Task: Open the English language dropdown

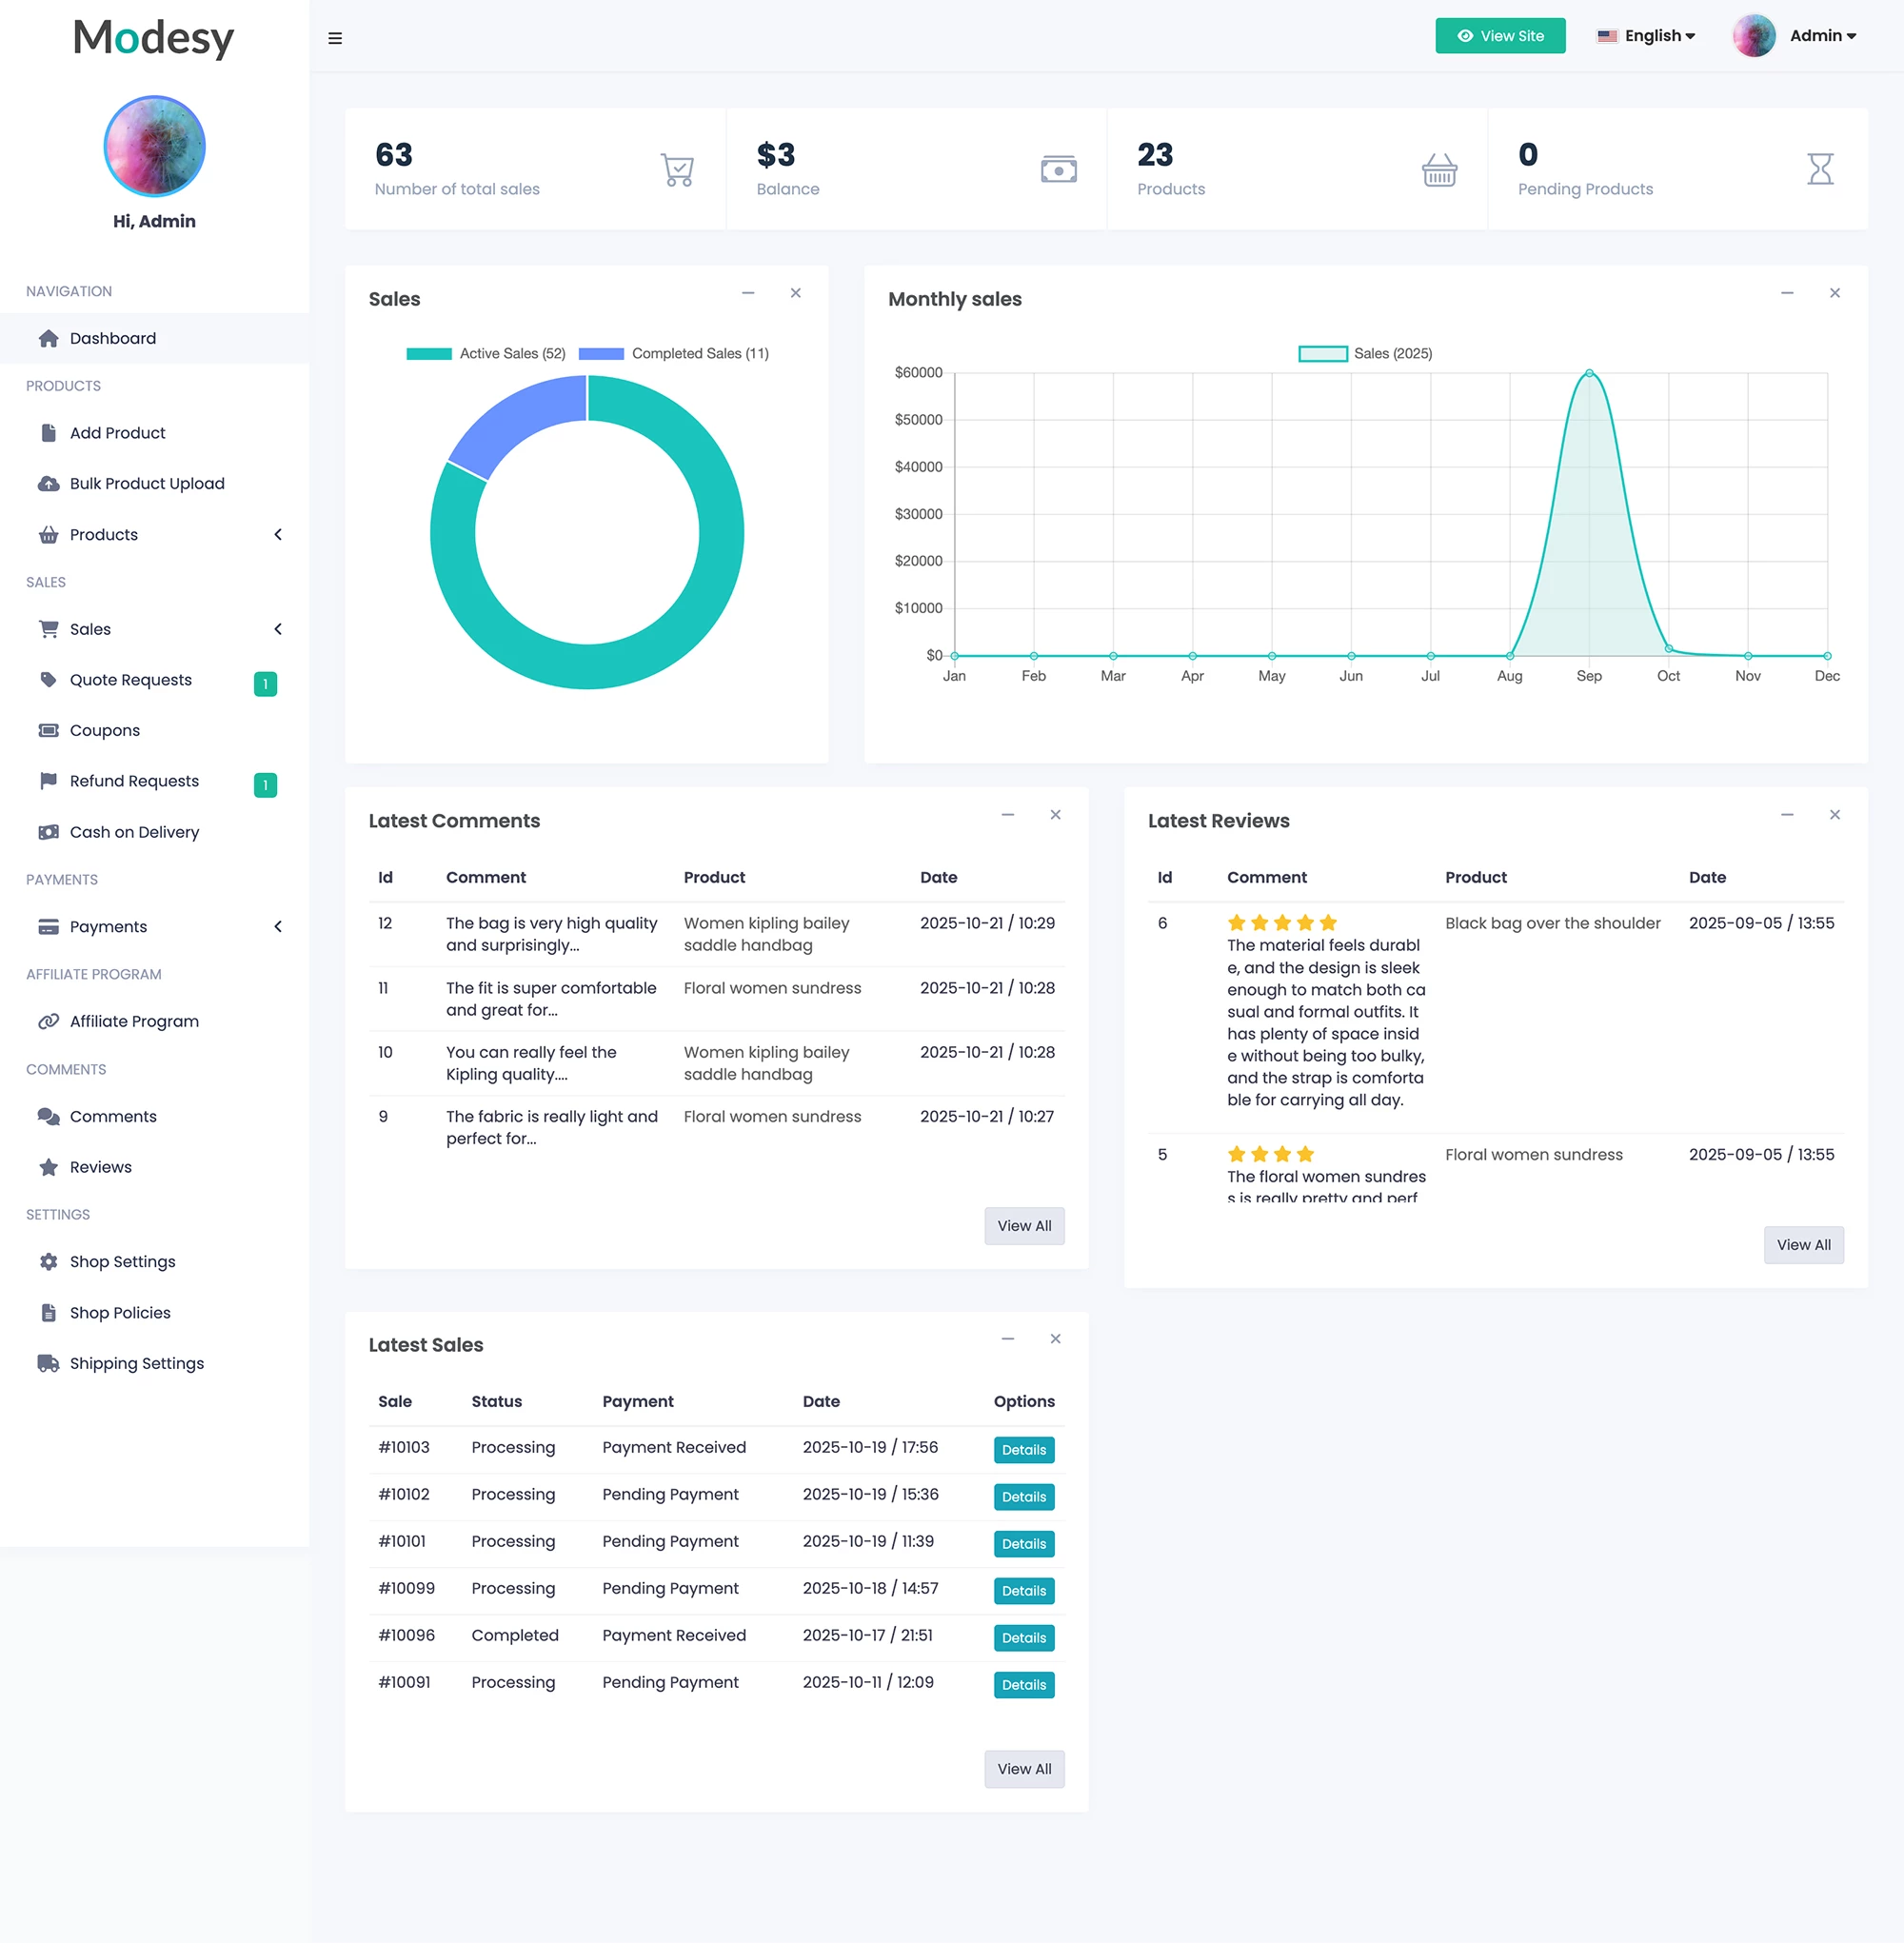Action: click(x=1646, y=36)
